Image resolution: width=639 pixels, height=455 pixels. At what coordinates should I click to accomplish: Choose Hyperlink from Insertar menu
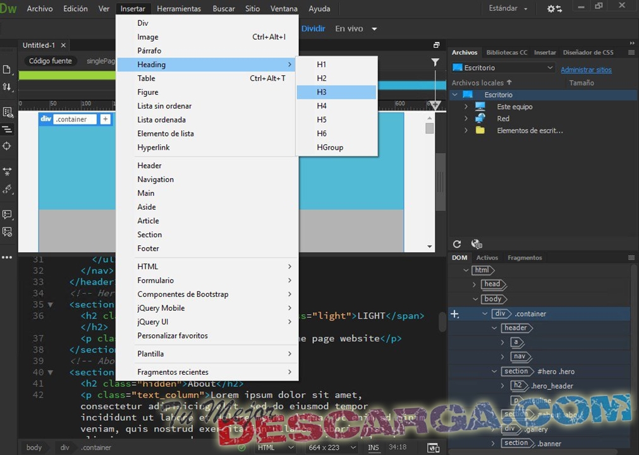[x=207, y=147]
